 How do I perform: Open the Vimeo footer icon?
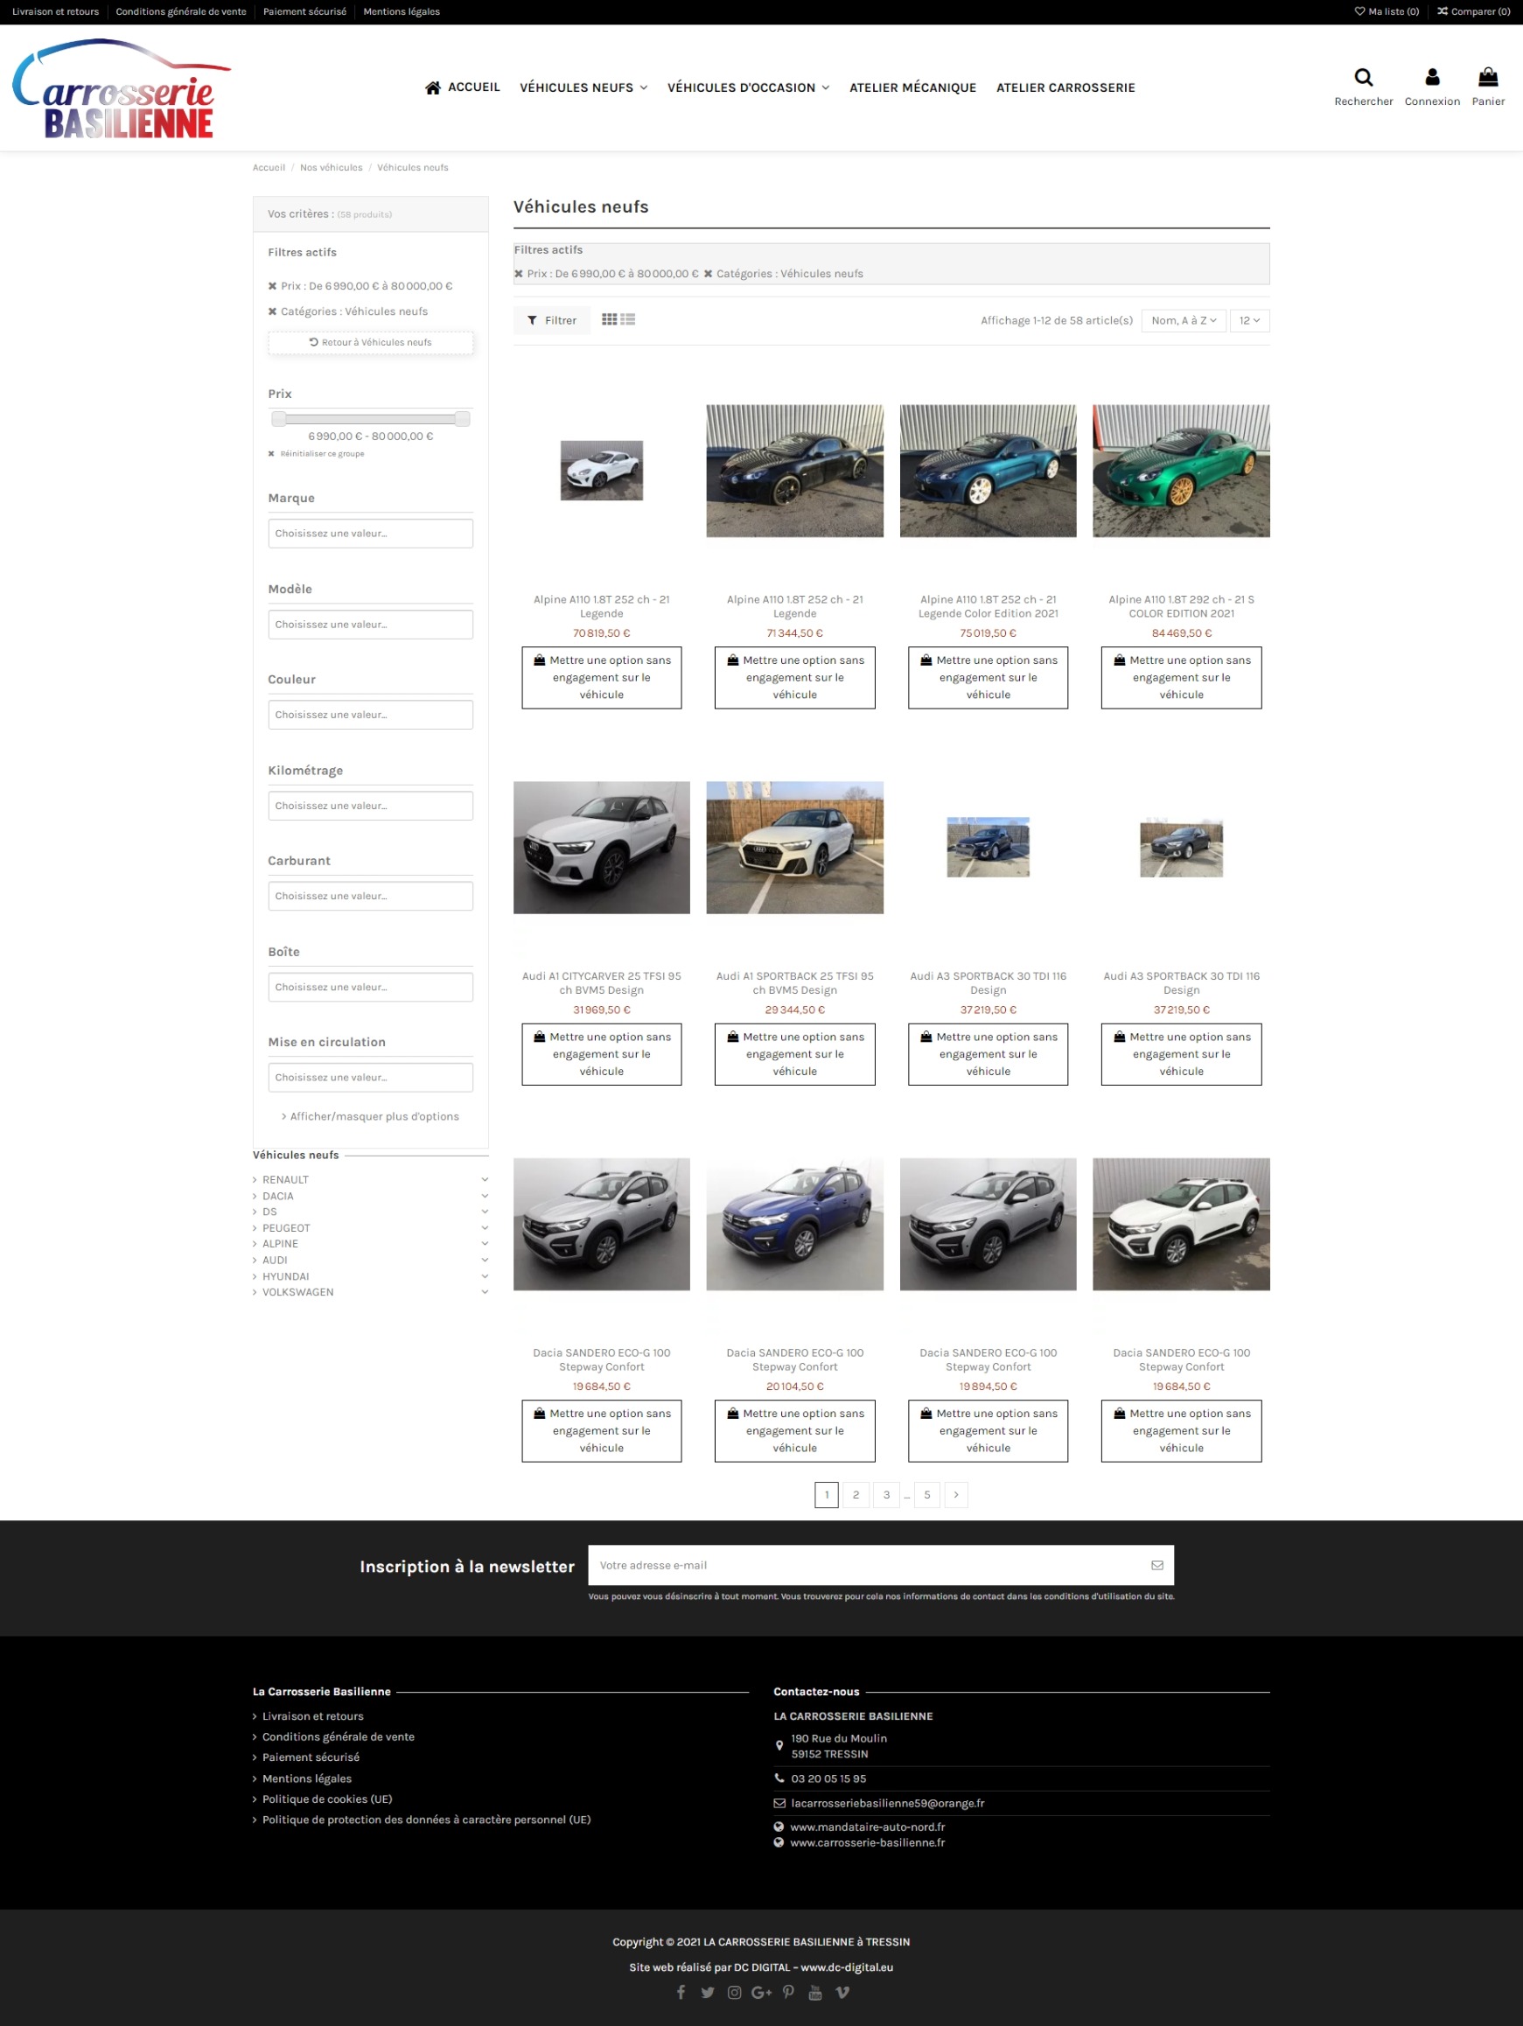[x=842, y=1992]
